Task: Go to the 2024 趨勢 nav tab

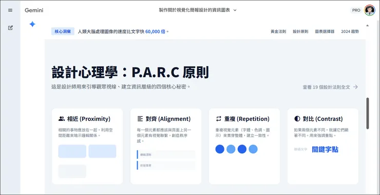Action: (350, 32)
